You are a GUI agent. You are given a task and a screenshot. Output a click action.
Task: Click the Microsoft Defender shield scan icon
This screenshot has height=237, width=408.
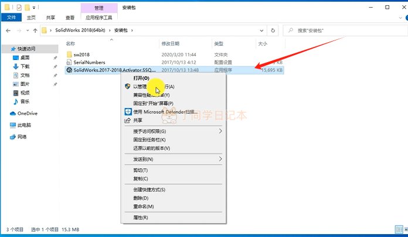pos(128,111)
